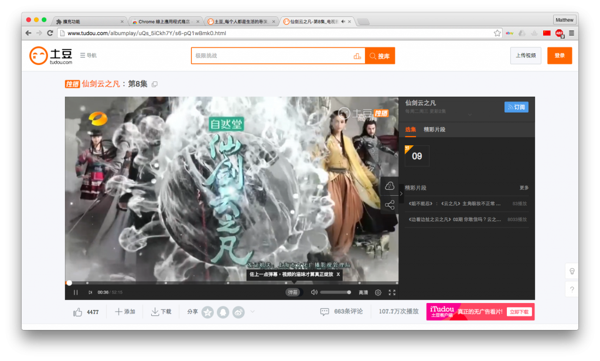Click the 登录 login button

click(x=560, y=56)
